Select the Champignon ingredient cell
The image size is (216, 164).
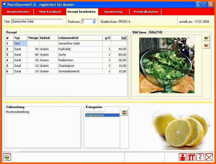[x=80, y=66]
